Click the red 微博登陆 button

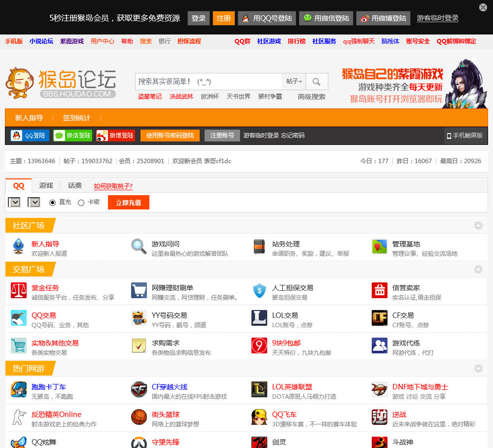tap(116, 136)
